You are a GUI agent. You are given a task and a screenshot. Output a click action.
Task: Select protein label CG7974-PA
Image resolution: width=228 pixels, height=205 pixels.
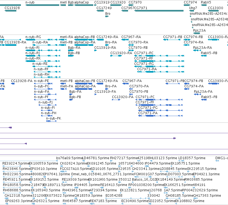(194, 86)
